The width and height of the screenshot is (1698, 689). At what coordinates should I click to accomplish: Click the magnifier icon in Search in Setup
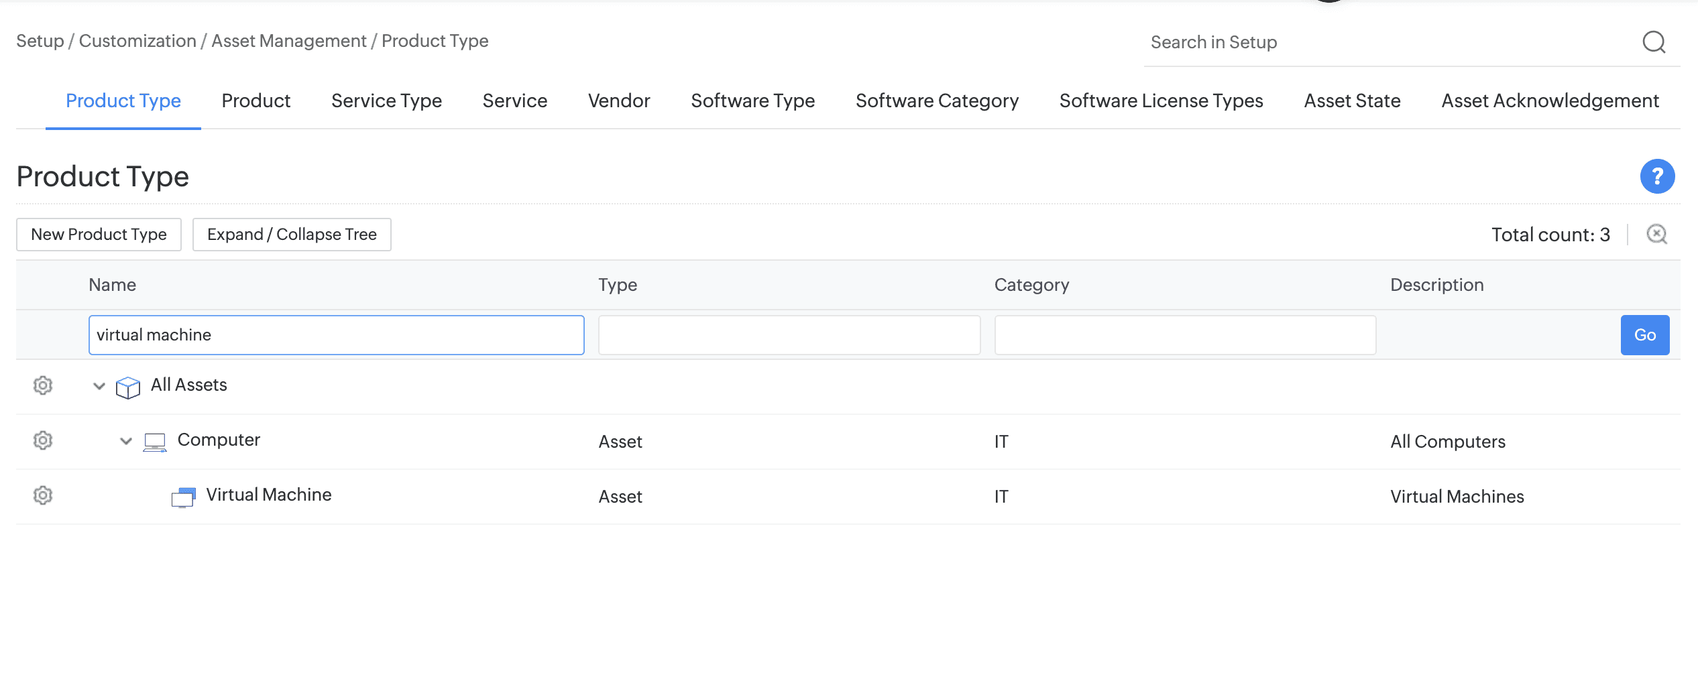pos(1654,42)
